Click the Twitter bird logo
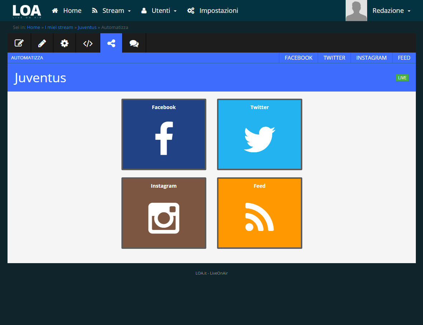The width and height of the screenshot is (423, 325). pos(260,139)
